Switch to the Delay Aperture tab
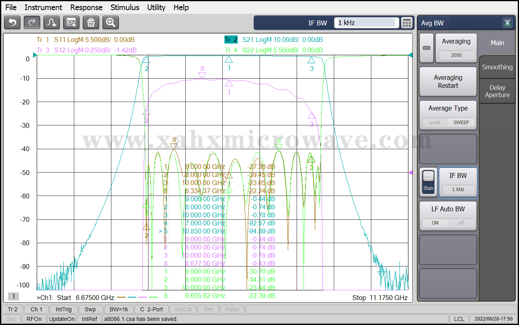Image resolution: width=519 pixels, height=325 pixels. (x=497, y=91)
